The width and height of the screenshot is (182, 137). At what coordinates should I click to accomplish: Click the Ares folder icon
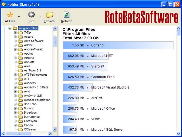tap(20, 66)
